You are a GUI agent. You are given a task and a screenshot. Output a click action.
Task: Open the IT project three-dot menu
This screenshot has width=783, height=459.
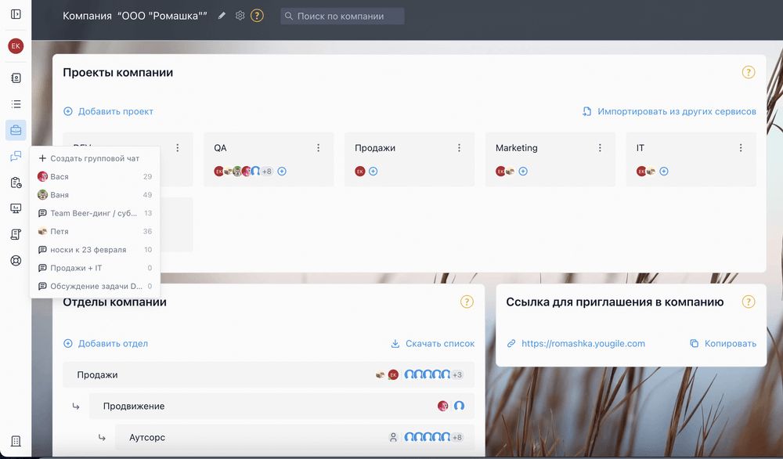click(x=741, y=148)
